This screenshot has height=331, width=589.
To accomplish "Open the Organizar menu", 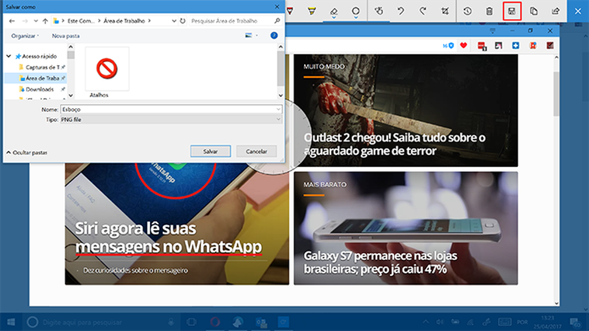I will pos(25,36).
